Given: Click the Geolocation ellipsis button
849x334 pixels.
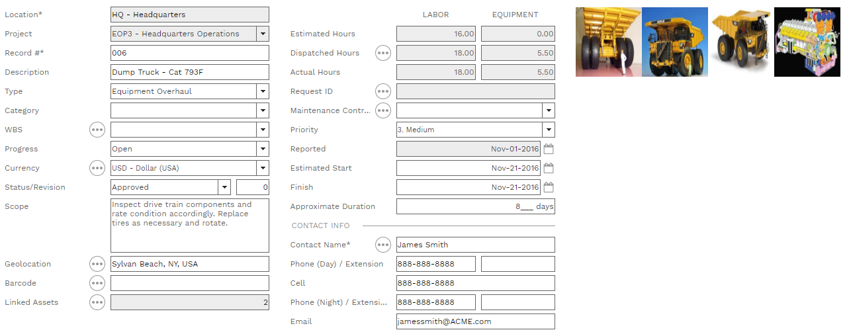Looking at the screenshot, I should click(97, 264).
